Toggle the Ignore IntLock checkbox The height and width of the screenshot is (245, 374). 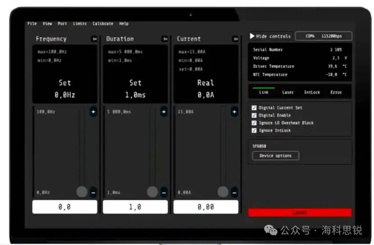tap(254, 130)
